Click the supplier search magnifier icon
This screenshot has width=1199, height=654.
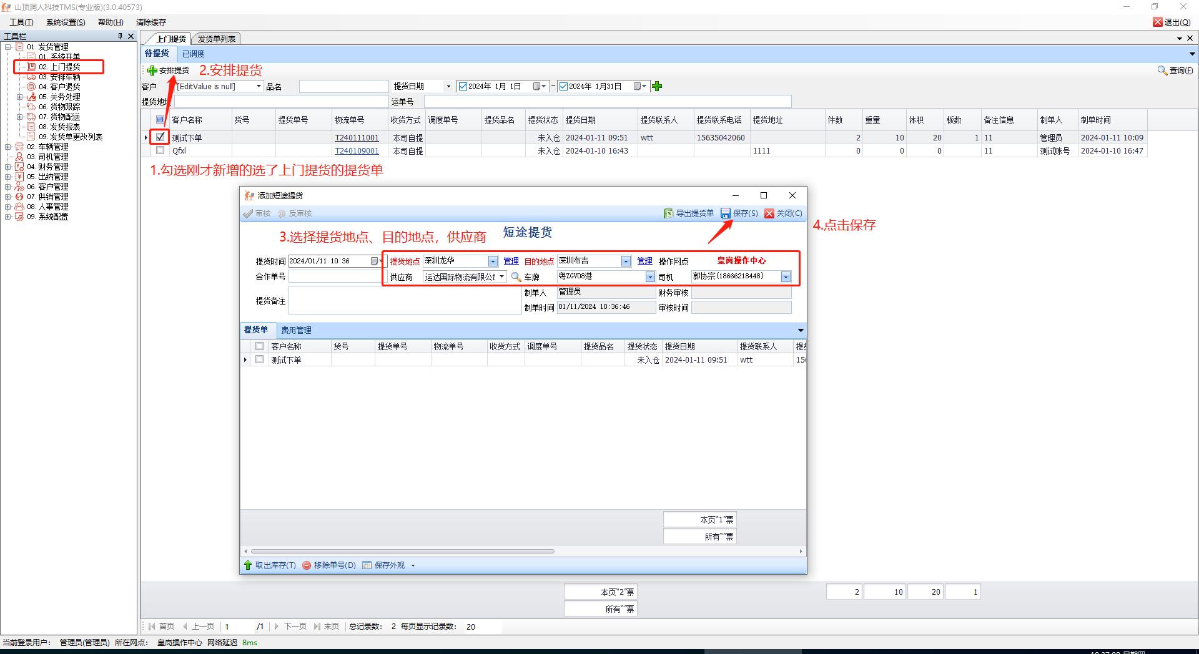(516, 277)
